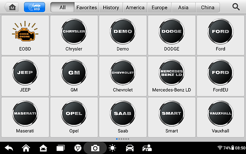This screenshot has height=154, width=246.
Task: Tap the 08:50 clock
Action: tap(240, 148)
